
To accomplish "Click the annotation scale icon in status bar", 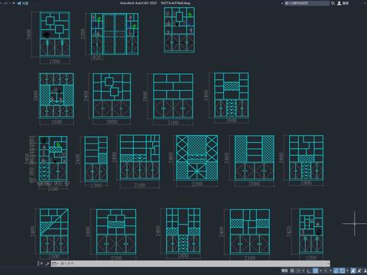I will (x=353, y=270).
